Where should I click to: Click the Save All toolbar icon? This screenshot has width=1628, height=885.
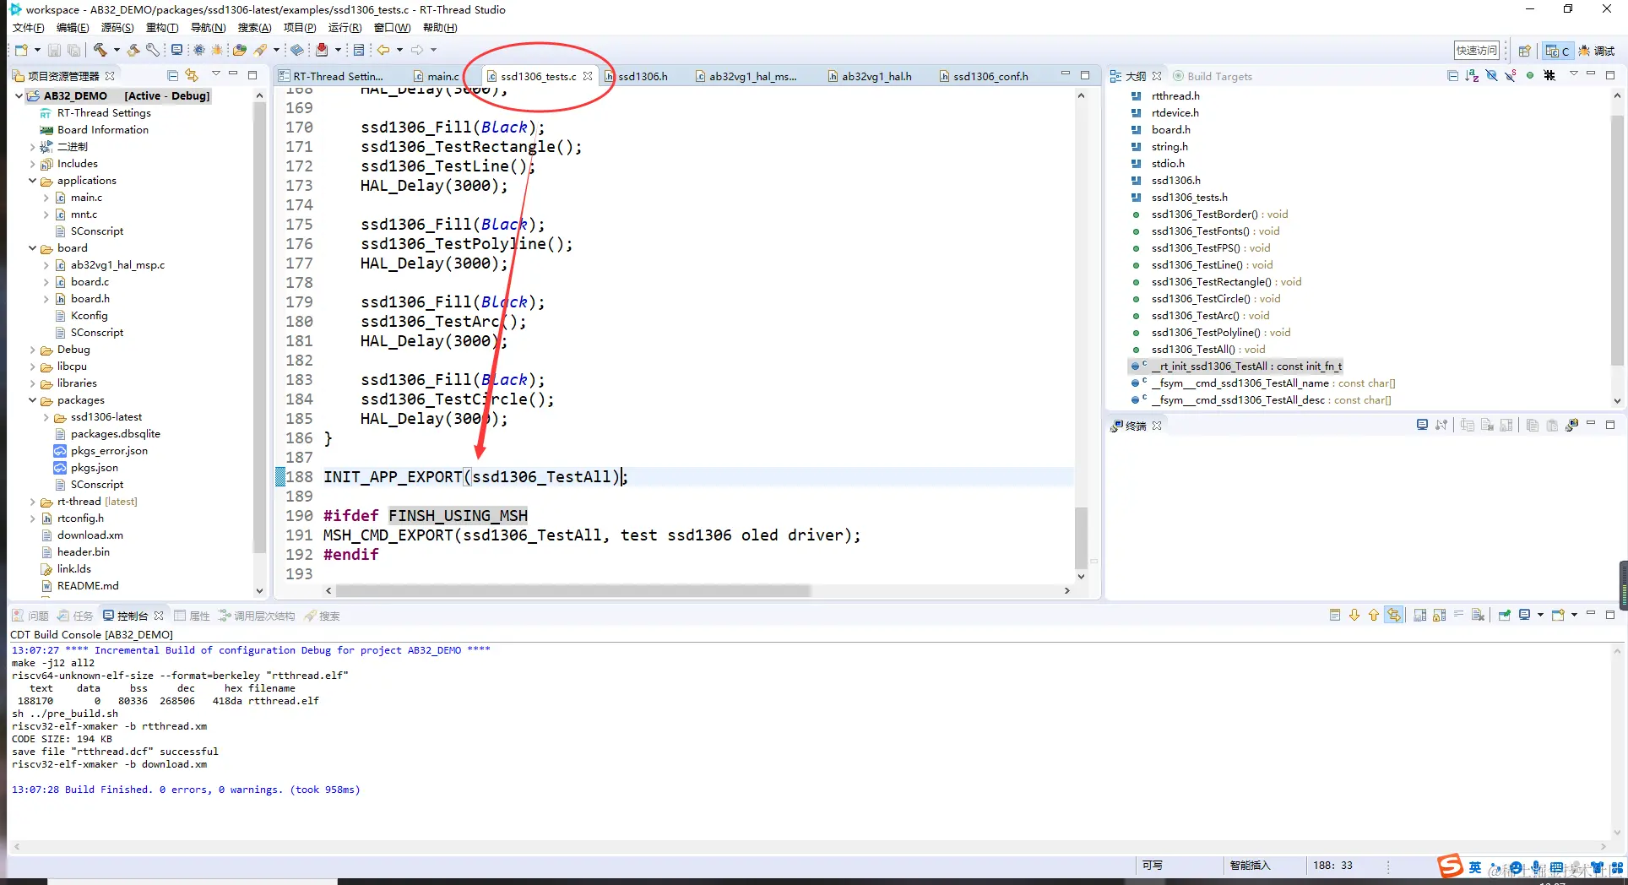73,51
